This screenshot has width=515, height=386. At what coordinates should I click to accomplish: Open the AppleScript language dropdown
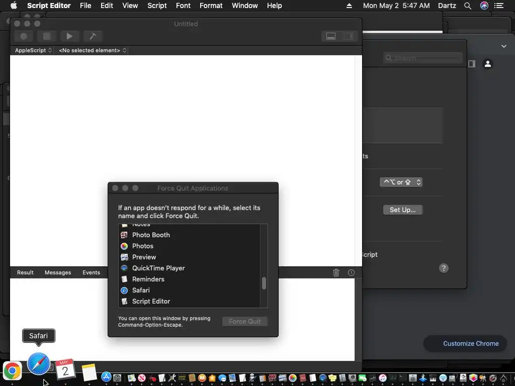click(33, 50)
